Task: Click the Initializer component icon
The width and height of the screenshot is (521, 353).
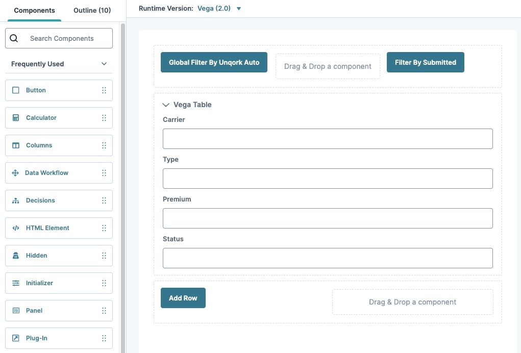Action: [16, 283]
